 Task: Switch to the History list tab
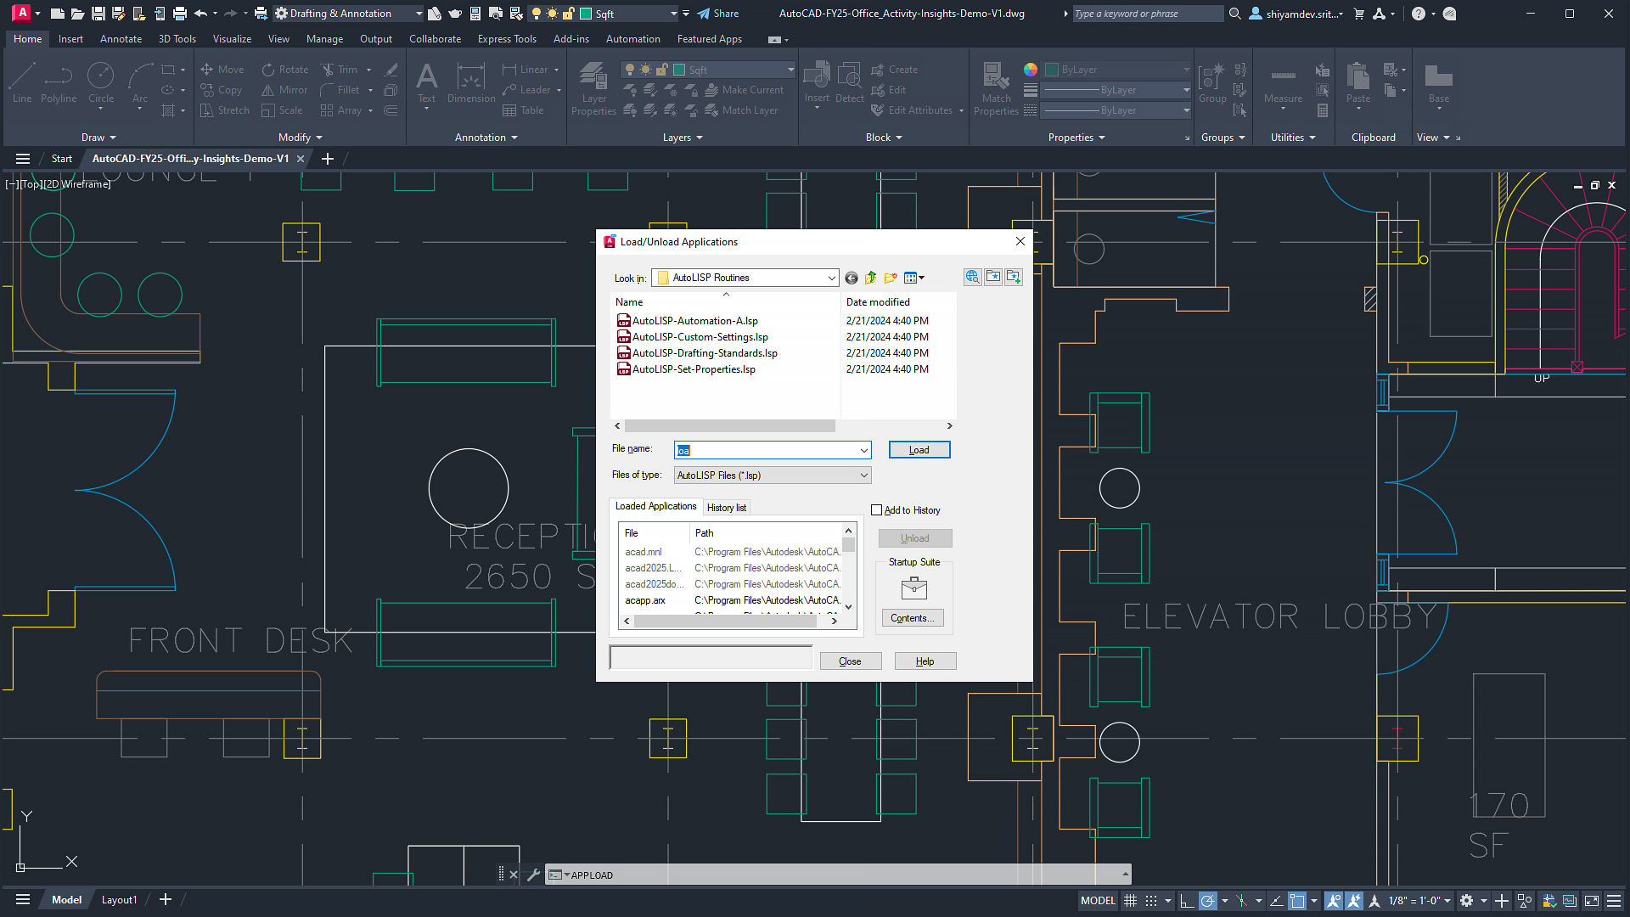tap(726, 507)
